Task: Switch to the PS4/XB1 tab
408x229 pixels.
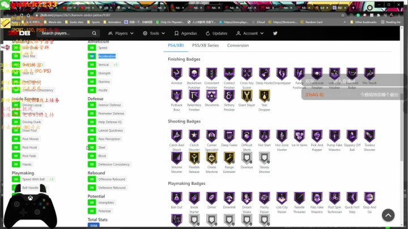Action: [x=176, y=45]
